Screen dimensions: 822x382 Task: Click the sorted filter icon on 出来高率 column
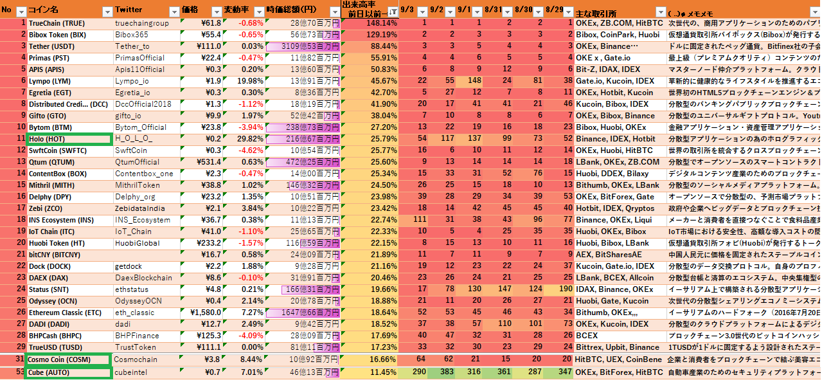tap(392, 12)
